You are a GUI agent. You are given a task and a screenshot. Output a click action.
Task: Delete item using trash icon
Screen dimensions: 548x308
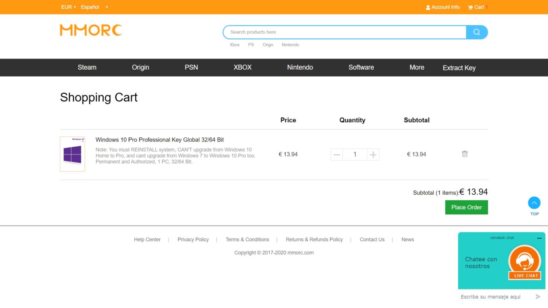pyautogui.click(x=465, y=154)
